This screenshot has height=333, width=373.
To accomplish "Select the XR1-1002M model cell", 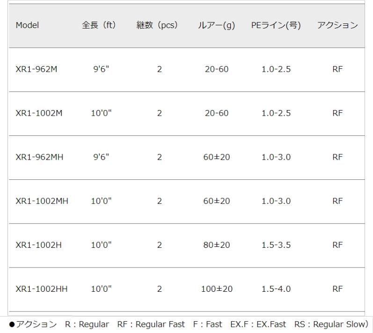I will (39, 113).
